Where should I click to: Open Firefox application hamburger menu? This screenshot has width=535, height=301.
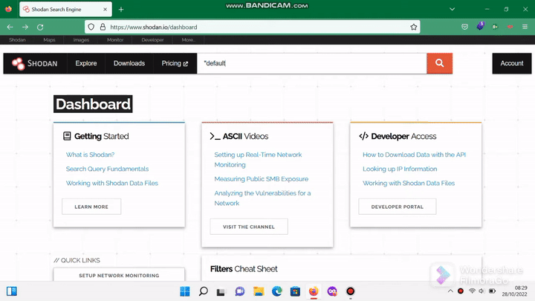pos(525,27)
